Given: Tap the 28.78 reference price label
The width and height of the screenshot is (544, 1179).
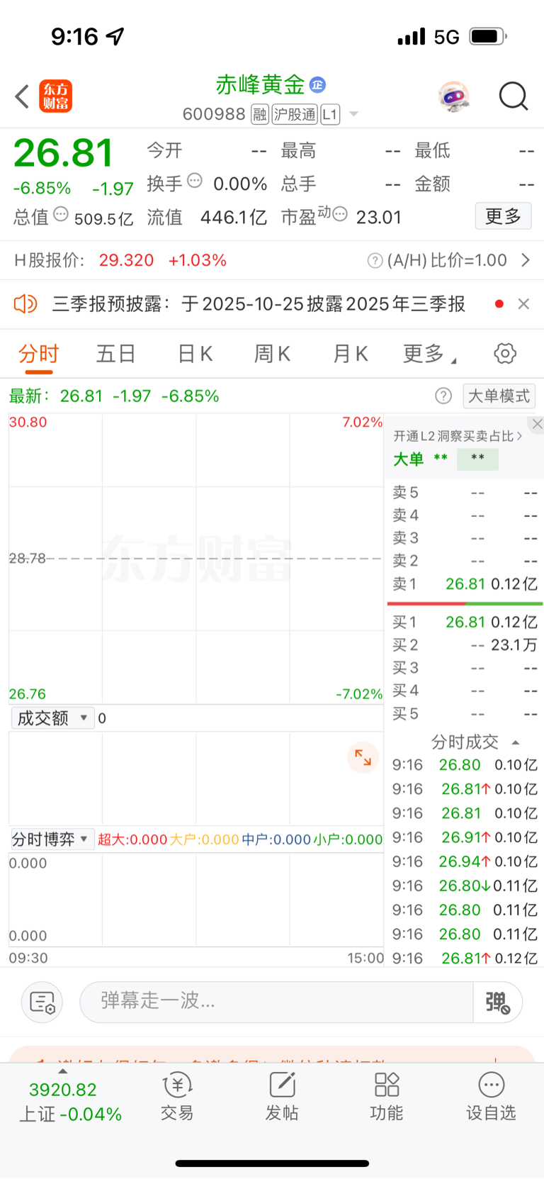Looking at the screenshot, I should pos(27,559).
